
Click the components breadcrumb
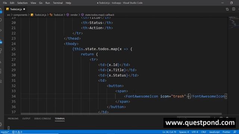[20, 15]
